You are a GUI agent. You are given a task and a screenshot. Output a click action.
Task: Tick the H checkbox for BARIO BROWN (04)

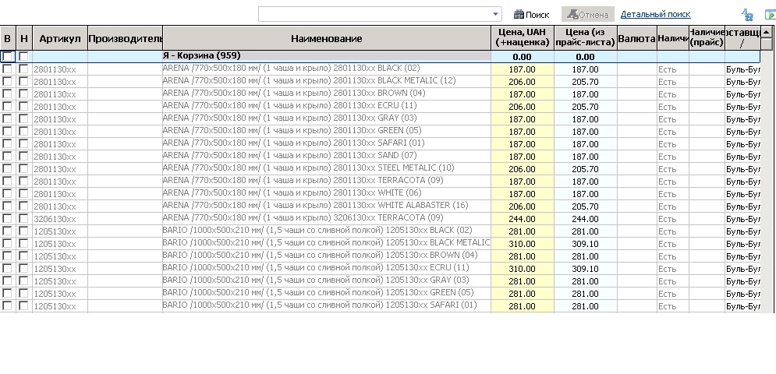[x=23, y=256]
